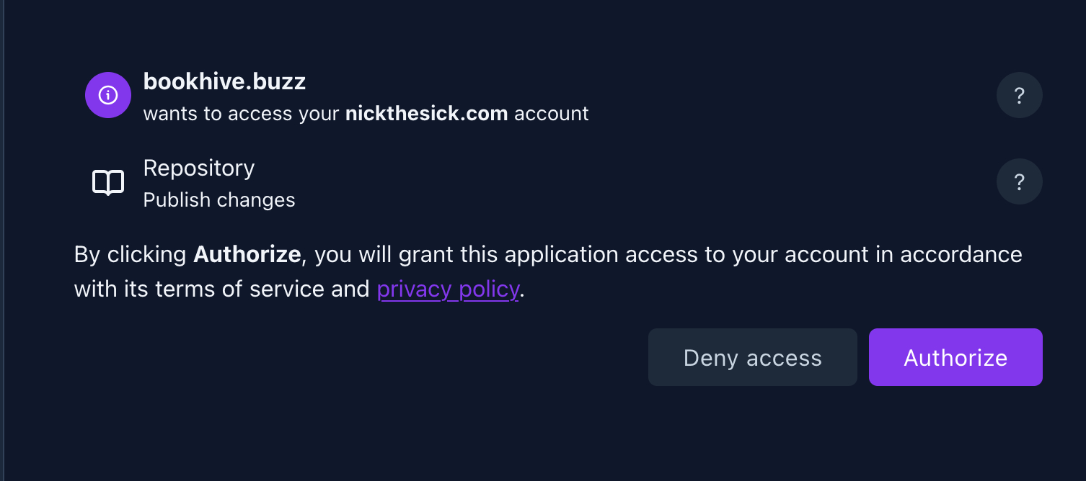Show help for the Repository permission
Image resolution: width=1086 pixels, height=481 pixels.
[1019, 181]
